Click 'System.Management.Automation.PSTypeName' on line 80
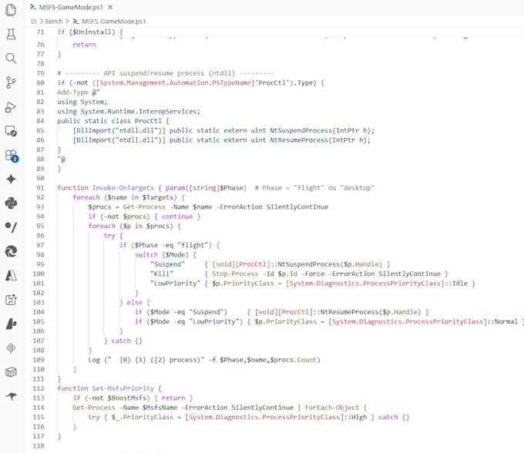 click(x=175, y=83)
